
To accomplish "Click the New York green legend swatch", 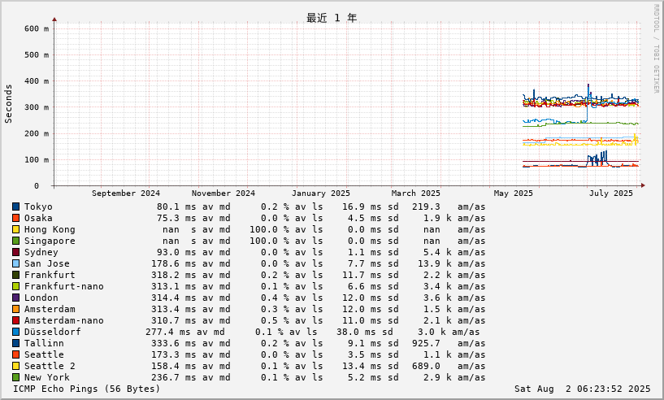I will (15, 377).
